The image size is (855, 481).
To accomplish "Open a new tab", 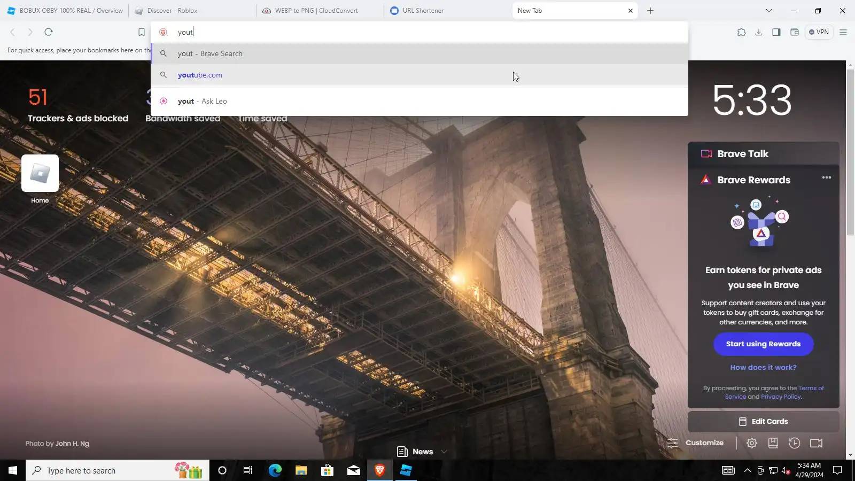I will click(650, 11).
